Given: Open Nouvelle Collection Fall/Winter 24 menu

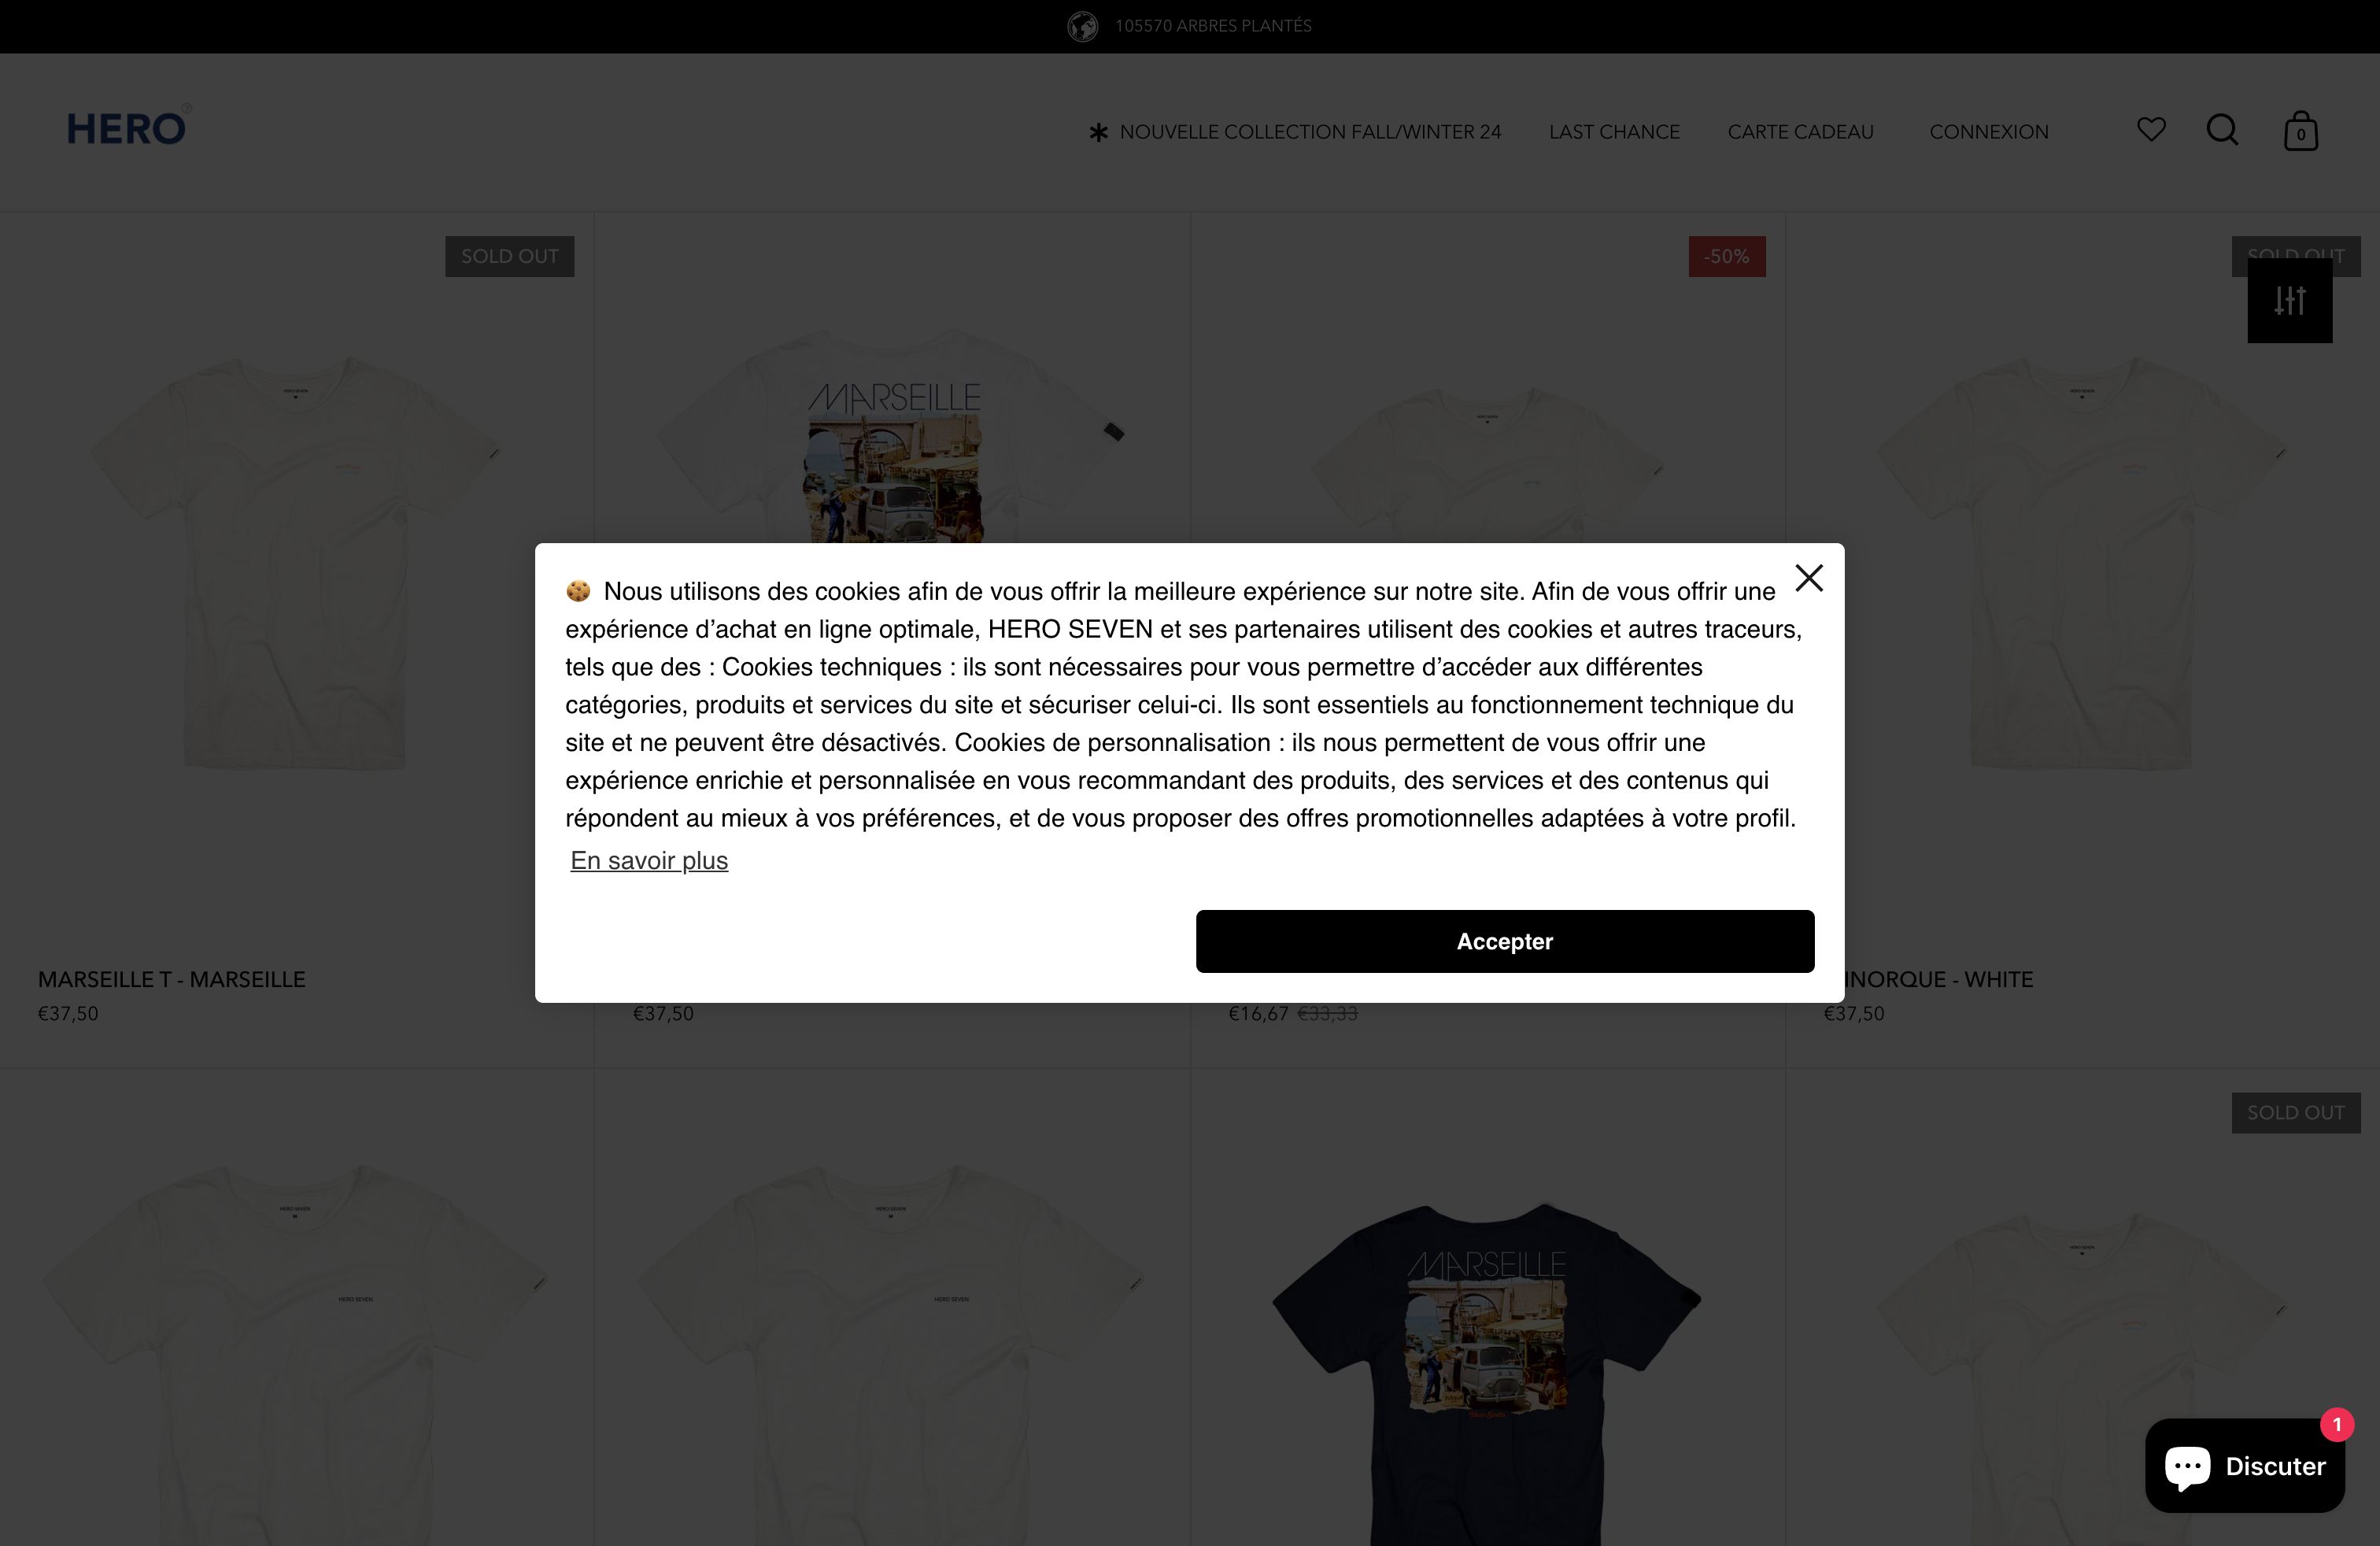Looking at the screenshot, I should click(x=1310, y=132).
